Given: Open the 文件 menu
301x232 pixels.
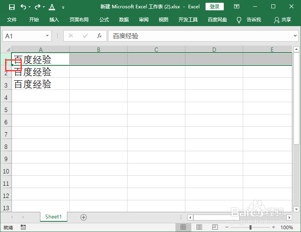Looking at the screenshot, I should [x=12, y=19].
